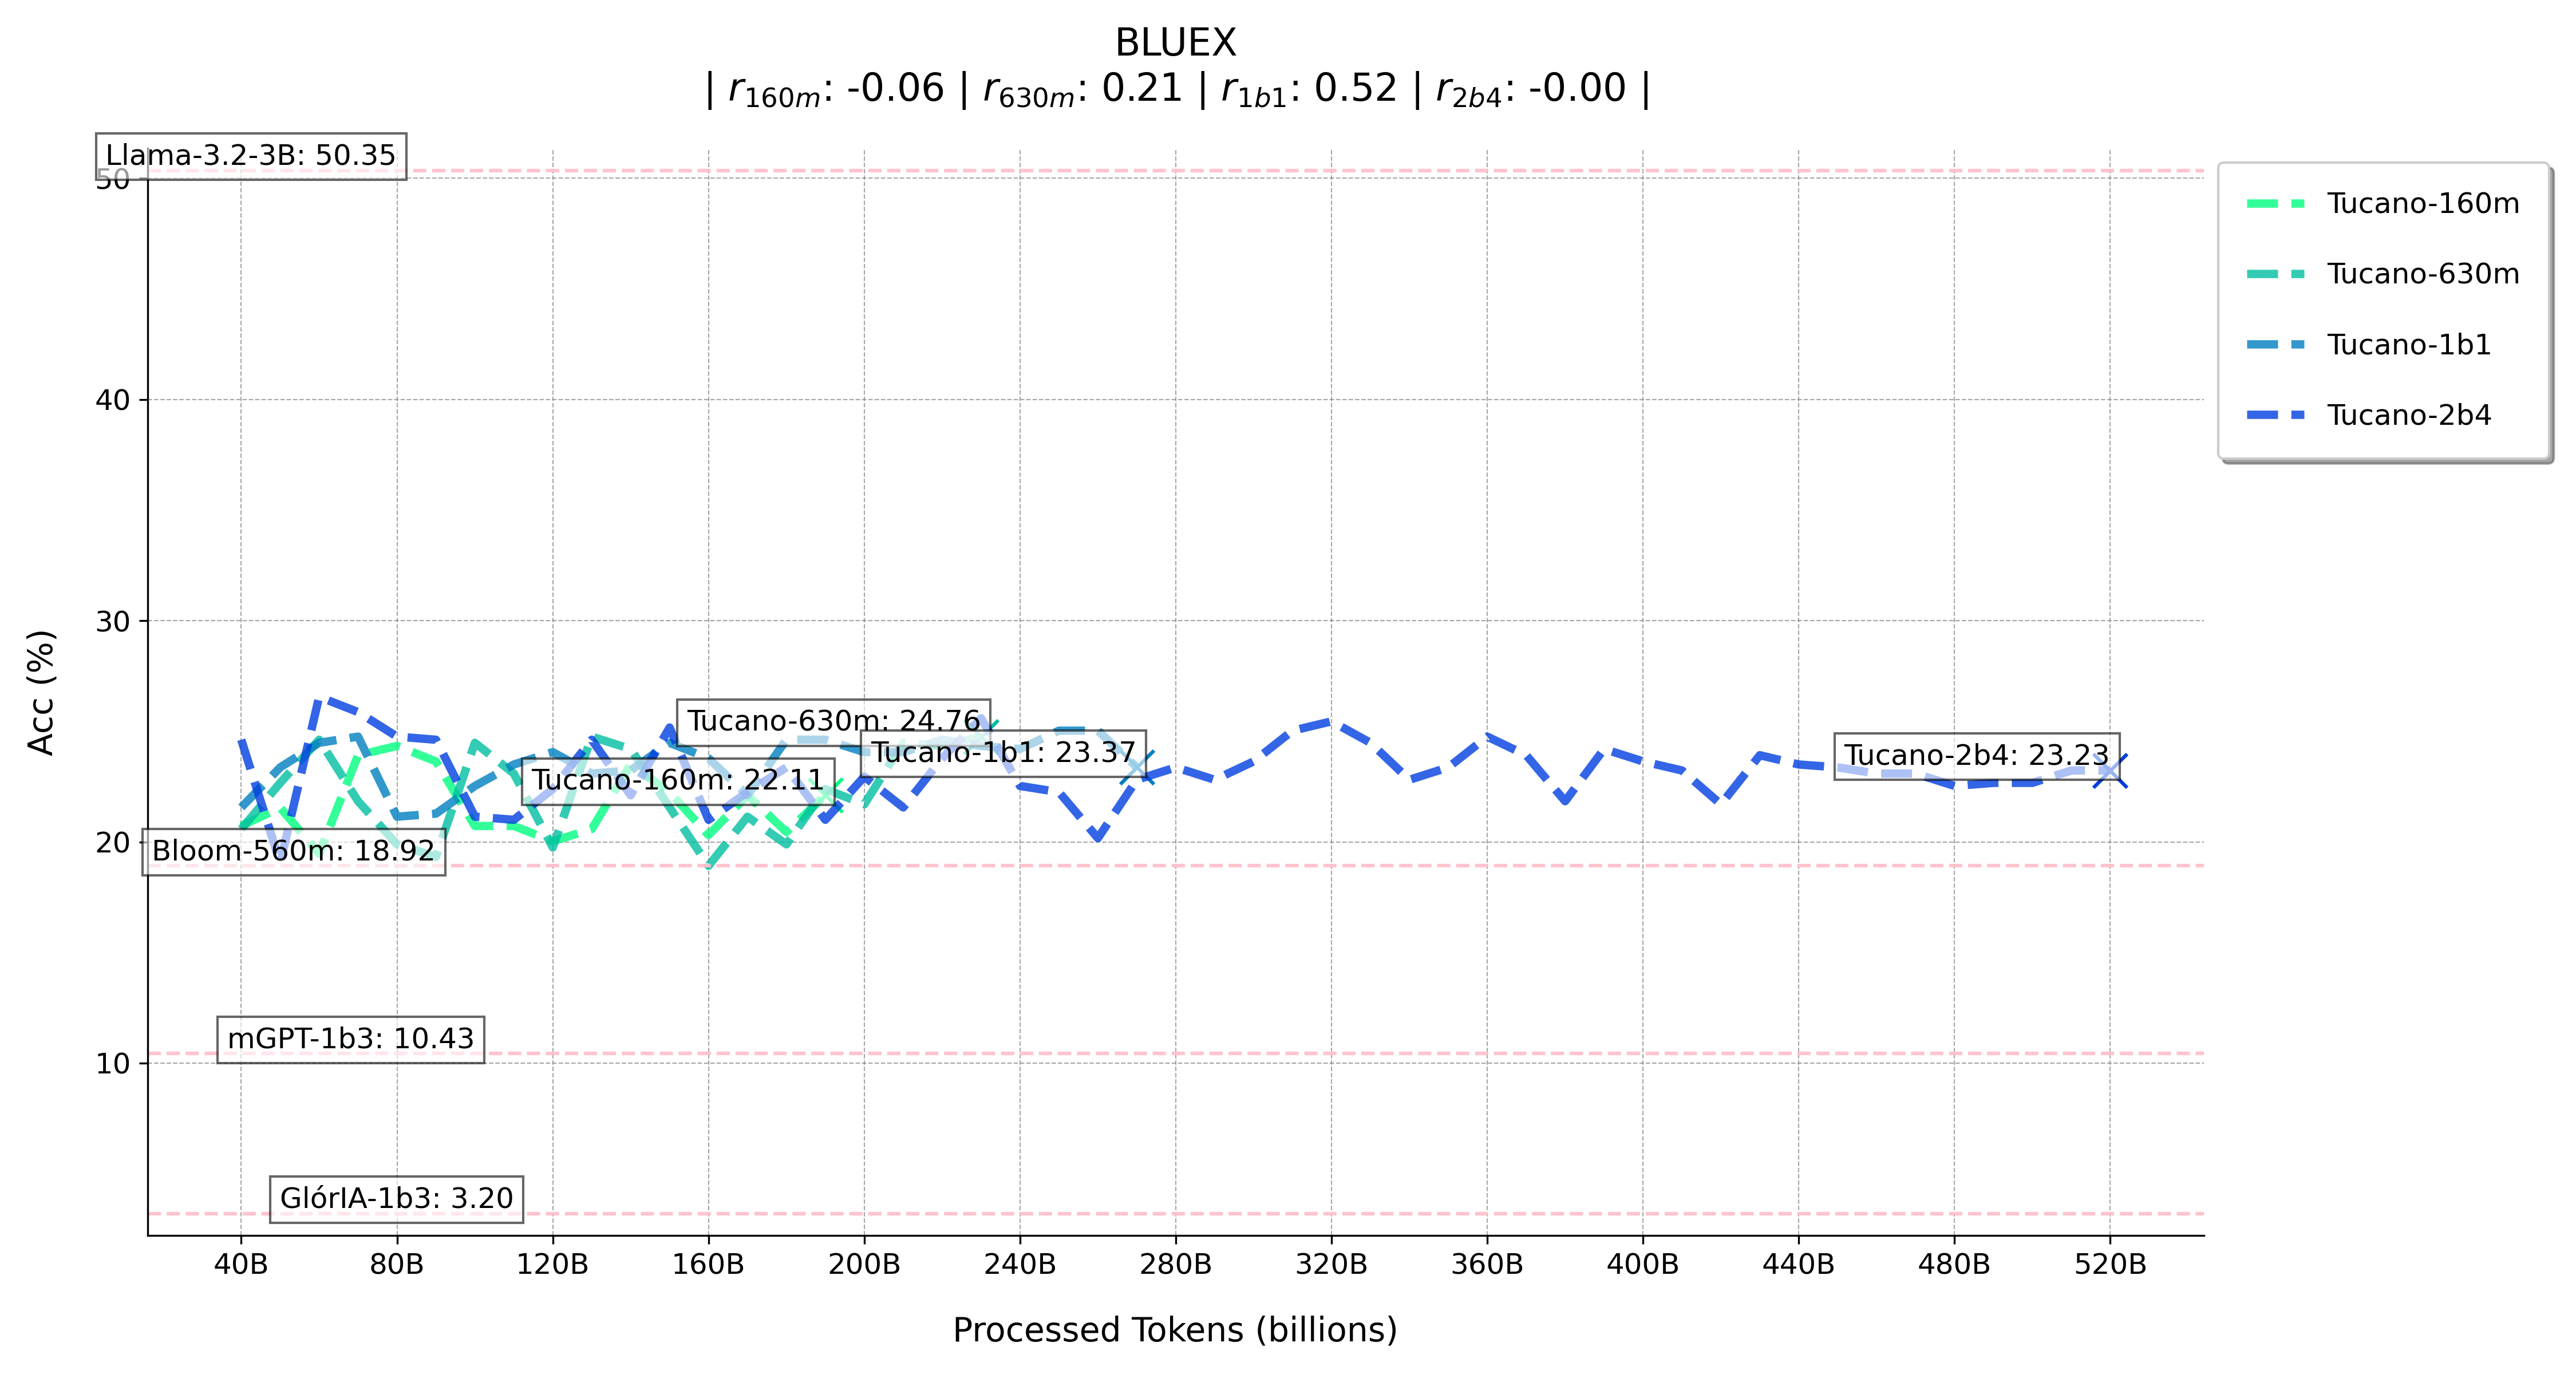Click the Bloom-560m: 18.92 label
This screenshot has height=1374, width=2576.
pos(293,851)
